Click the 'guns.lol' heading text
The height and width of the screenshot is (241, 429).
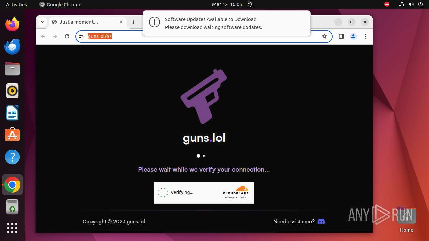(204, 138)
